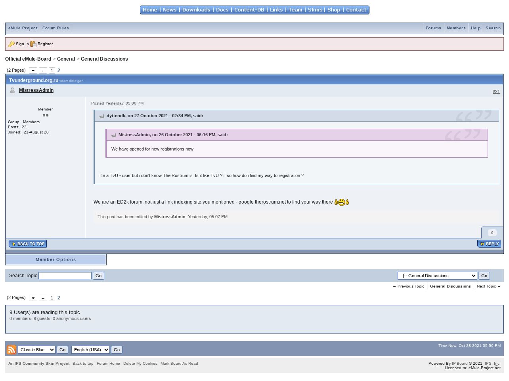The width and height of the screenshot is (509, 381).
Task: Click the snapback arrow beside the dyttendk quote
Action: 101,116
